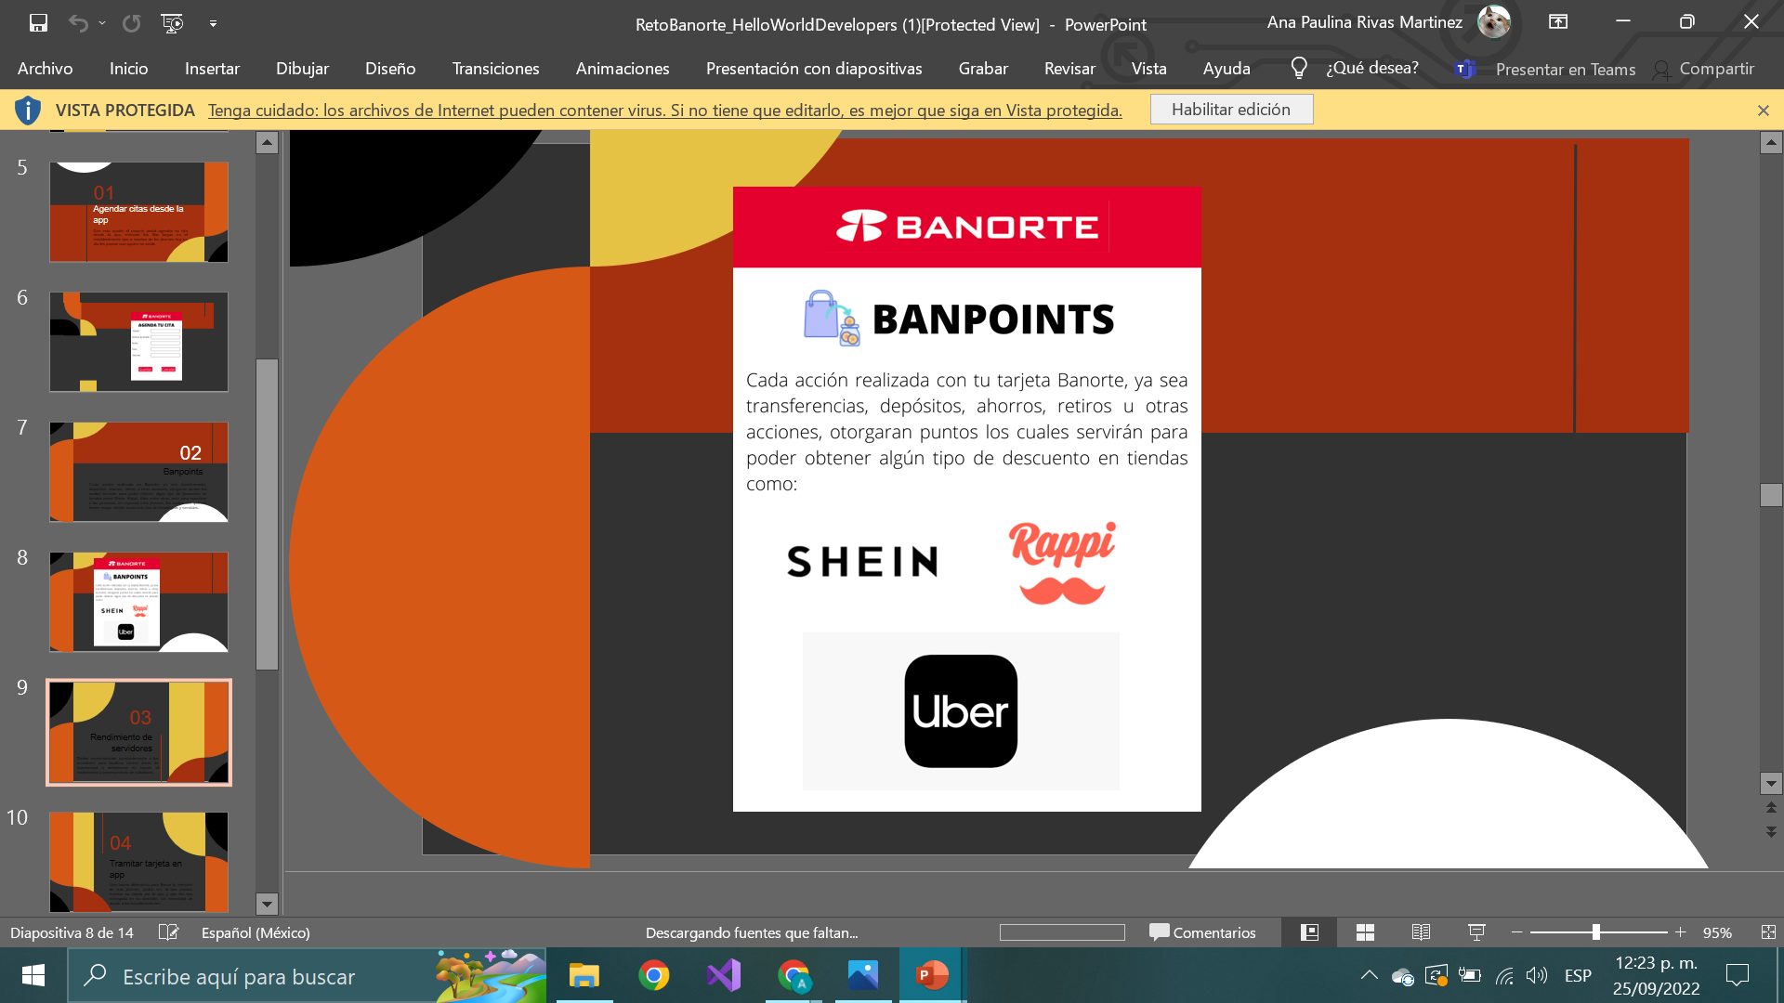Screen dimensions: 1784x1003
Task: Switch to Slide Sorter view icon
Action: (x=1365, y=932)
